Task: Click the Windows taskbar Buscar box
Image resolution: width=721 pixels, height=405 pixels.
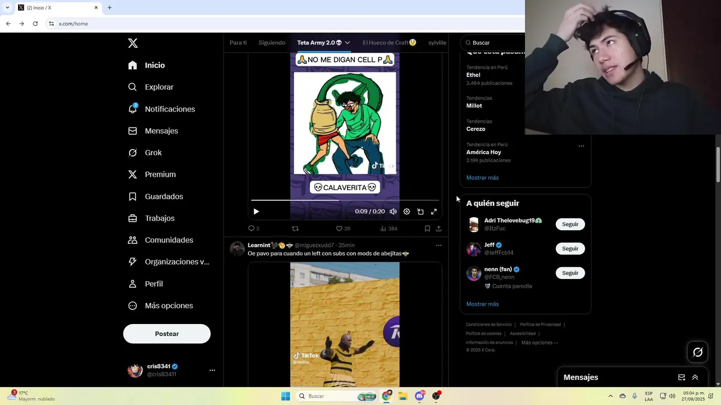Action: [x=336, y=396]
